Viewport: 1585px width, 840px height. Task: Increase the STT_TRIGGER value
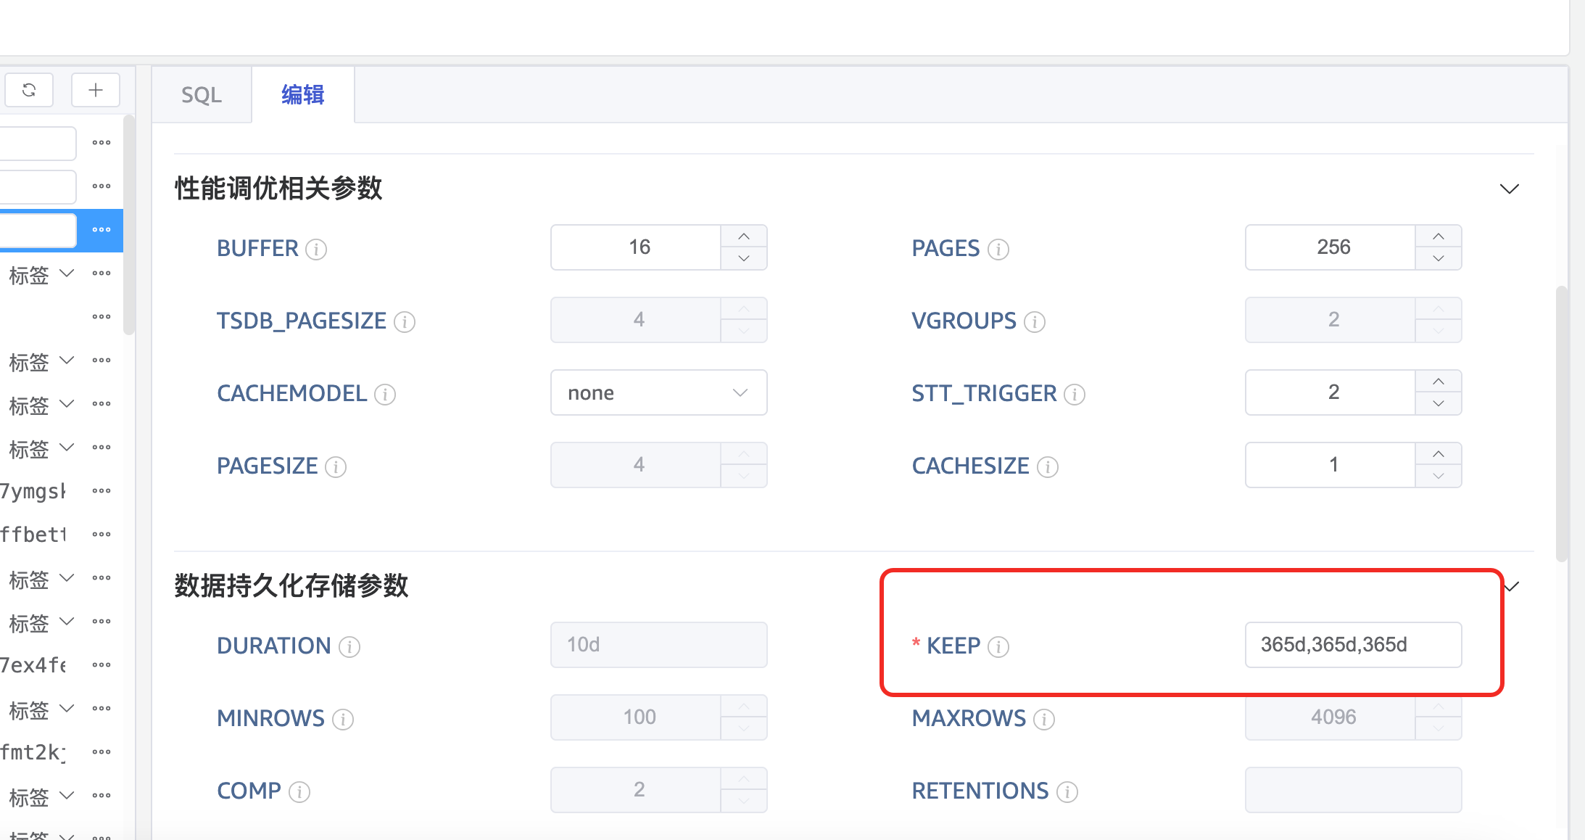1438,382
